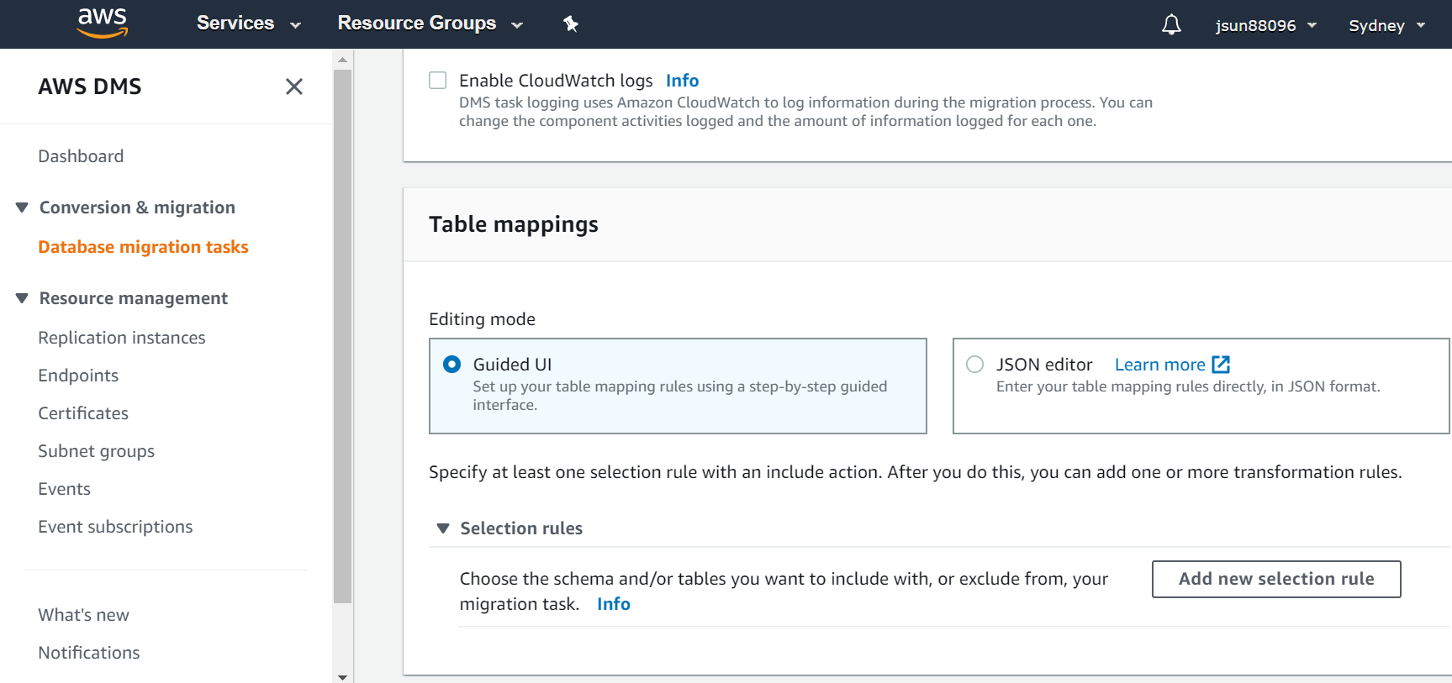Open the notifications bell icon
This screenshot has width=1452, height=683.
[x=1171, y=25]
